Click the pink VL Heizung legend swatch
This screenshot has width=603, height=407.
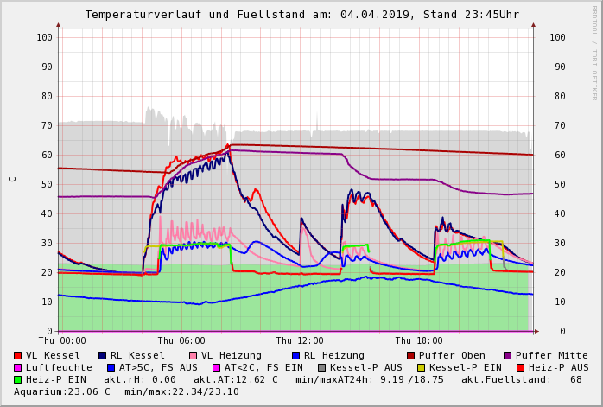[x=193, y=355]
